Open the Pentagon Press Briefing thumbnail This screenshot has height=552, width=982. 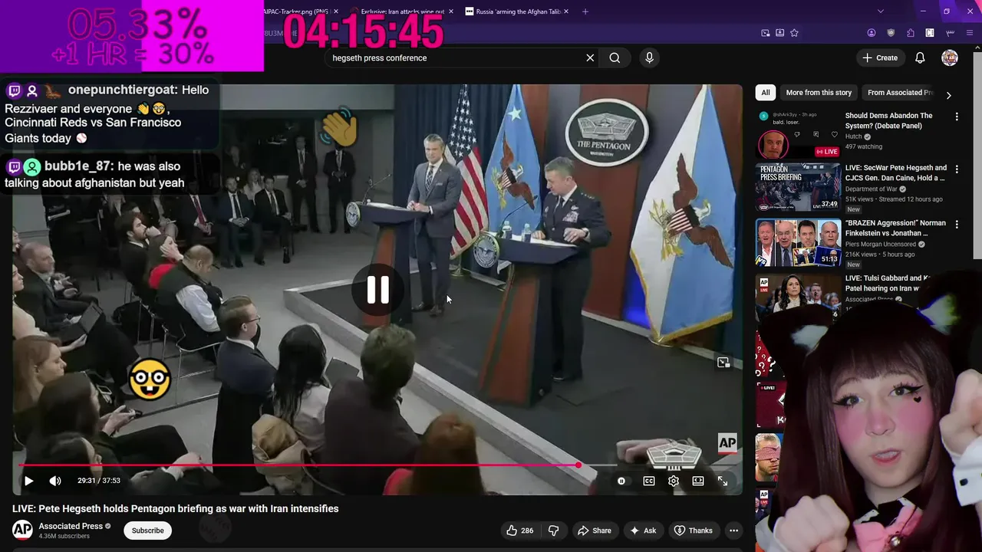798,186
